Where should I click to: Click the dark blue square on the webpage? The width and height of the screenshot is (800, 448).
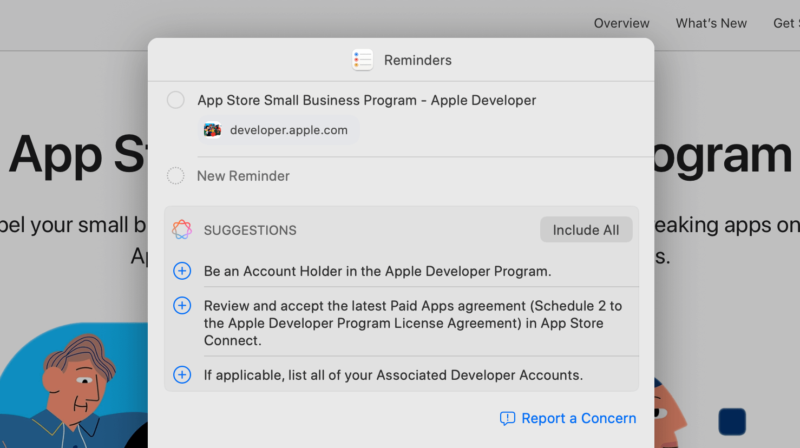point(732,421)
